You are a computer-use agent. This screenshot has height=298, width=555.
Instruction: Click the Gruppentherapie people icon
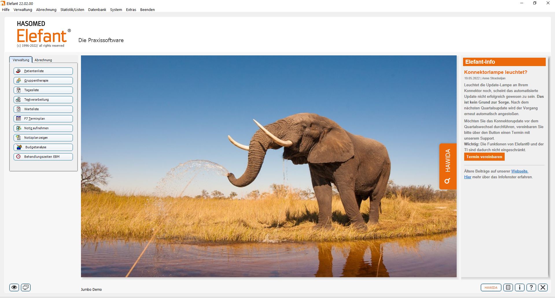[19, 80]
